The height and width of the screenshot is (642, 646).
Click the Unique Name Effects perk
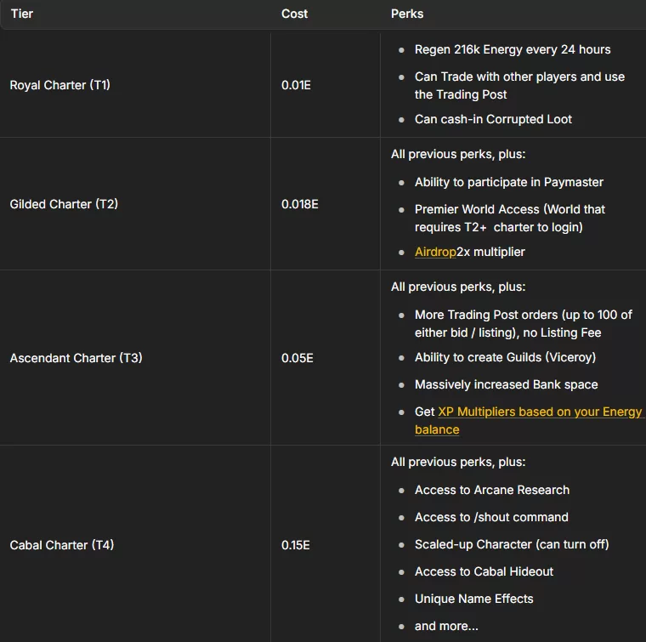pos(473,599)
